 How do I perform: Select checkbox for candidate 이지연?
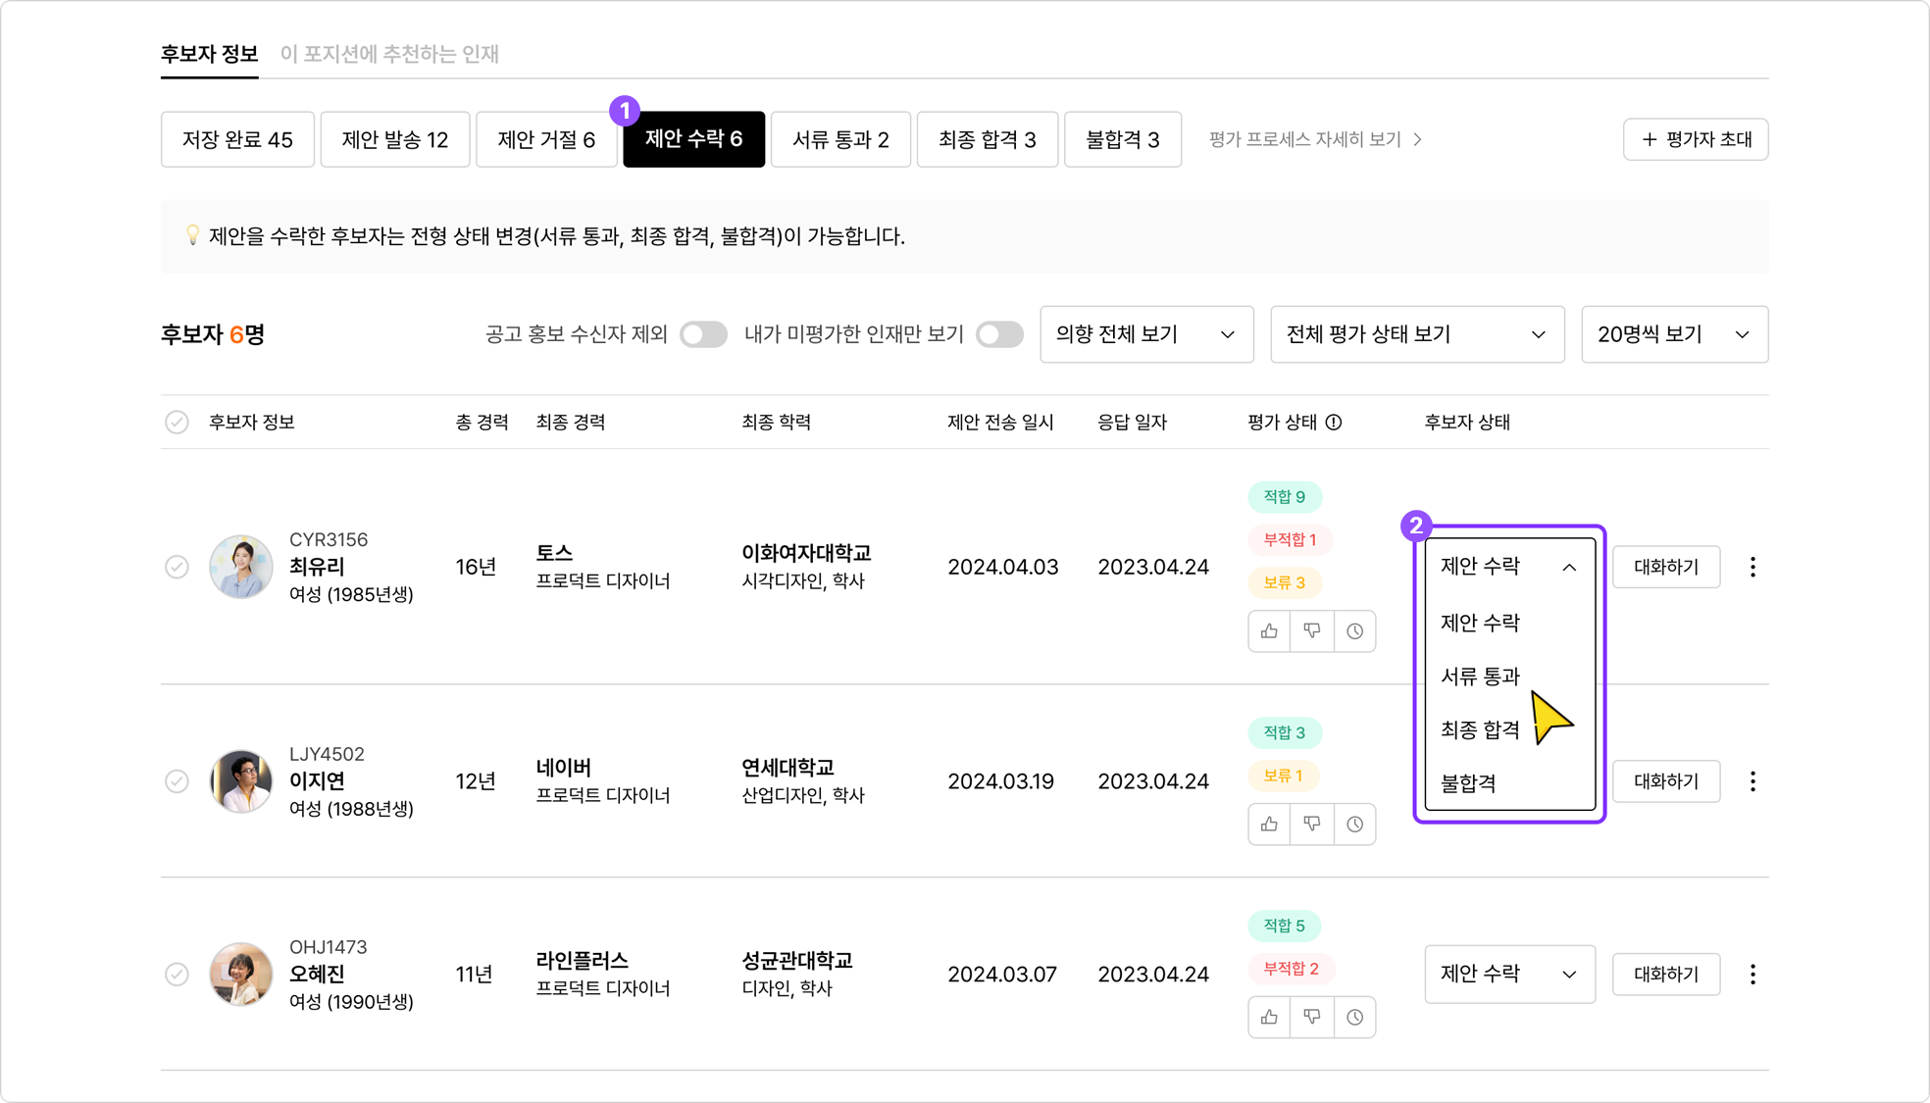pos(177,781)
